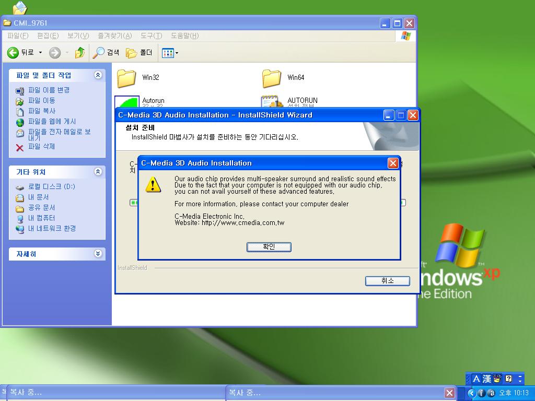Open the 내 문서 folder icon
This screenshot has height=401, width=535.
(20, 198)
